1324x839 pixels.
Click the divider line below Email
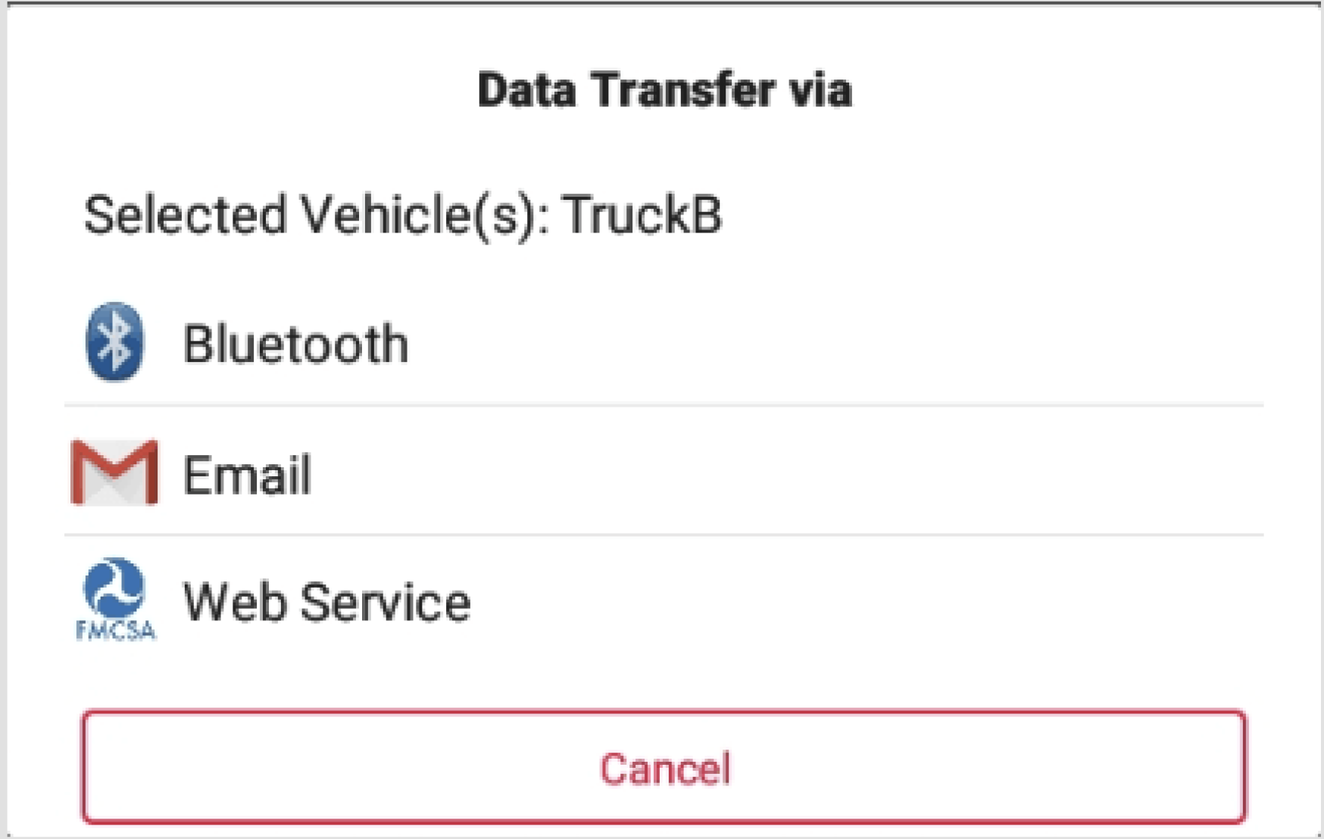click(x=664, y=535)
